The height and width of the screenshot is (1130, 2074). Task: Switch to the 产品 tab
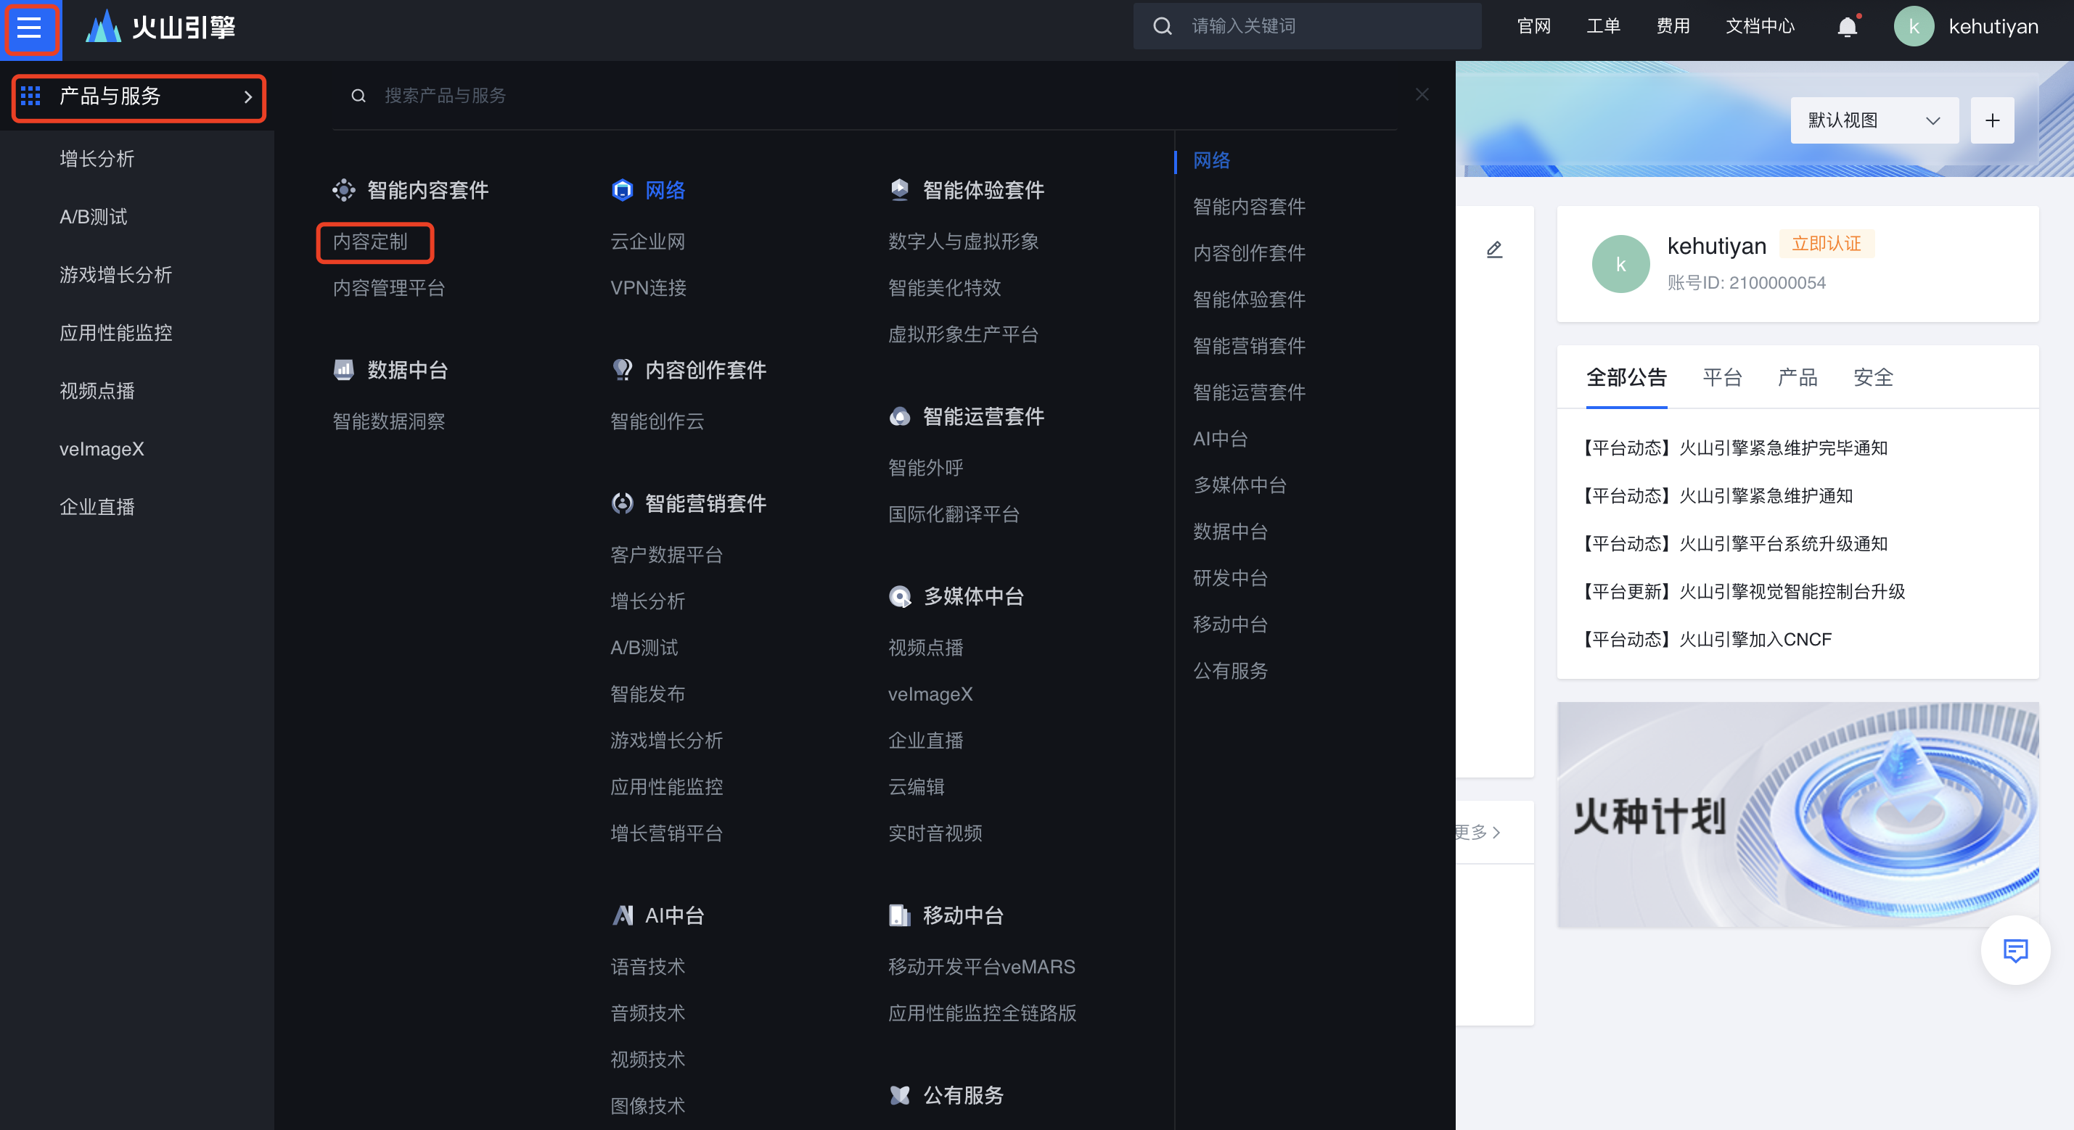[x=1798, y=379]
